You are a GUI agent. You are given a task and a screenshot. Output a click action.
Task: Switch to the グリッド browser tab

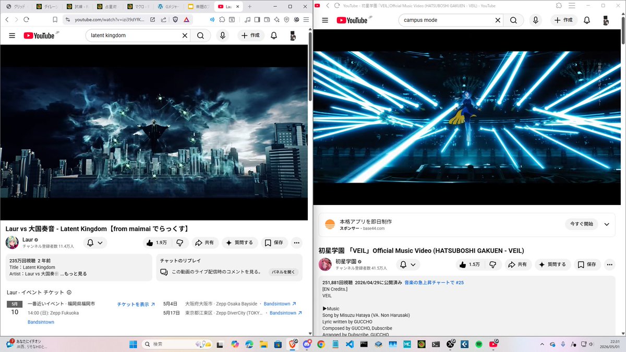coord(17,6)
